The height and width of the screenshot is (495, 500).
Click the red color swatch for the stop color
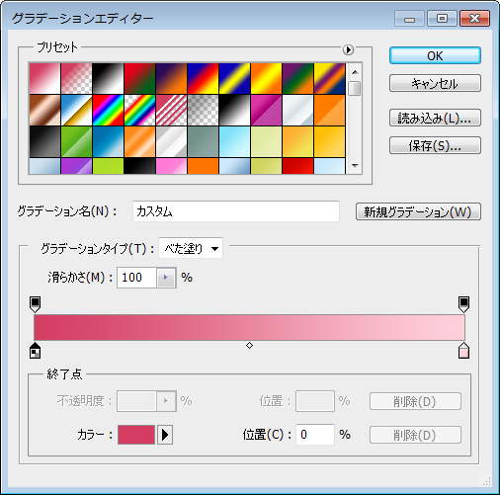[136, 435]
